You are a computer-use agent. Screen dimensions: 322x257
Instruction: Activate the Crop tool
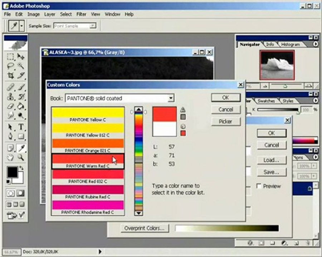[x=10, y=75]
